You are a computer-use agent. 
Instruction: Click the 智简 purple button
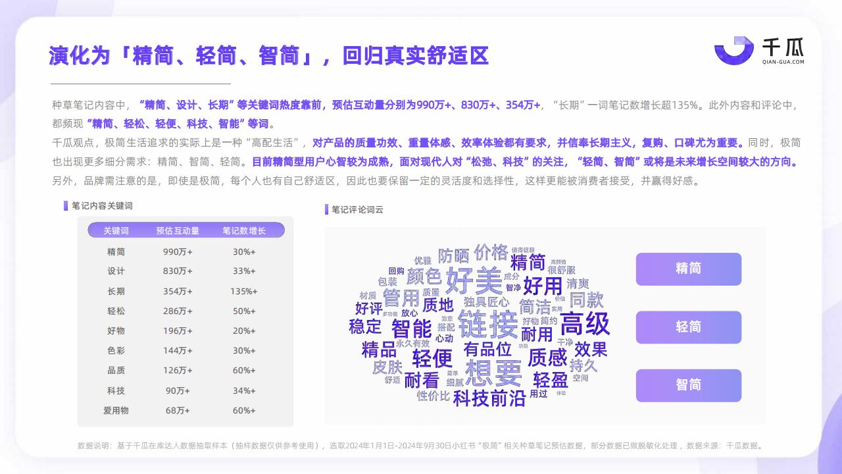tap(688, 385)
